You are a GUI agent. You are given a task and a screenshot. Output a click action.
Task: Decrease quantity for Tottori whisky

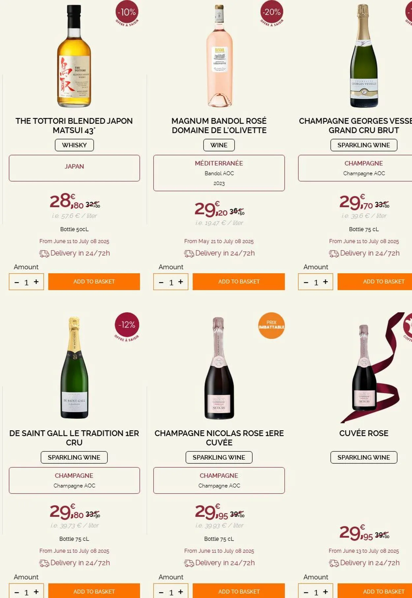click(17, 282)
